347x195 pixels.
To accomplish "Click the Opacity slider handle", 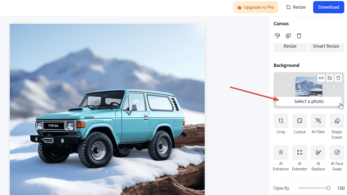I will coord(329,188).
